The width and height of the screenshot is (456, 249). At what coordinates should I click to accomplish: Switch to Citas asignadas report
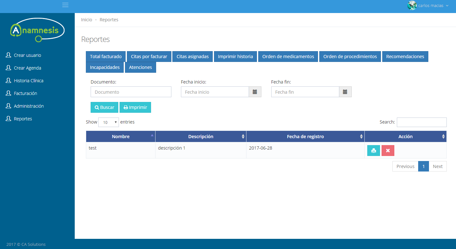[x=193, y=57]
